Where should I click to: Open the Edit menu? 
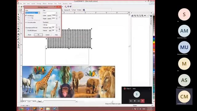(x=24, y=4)
